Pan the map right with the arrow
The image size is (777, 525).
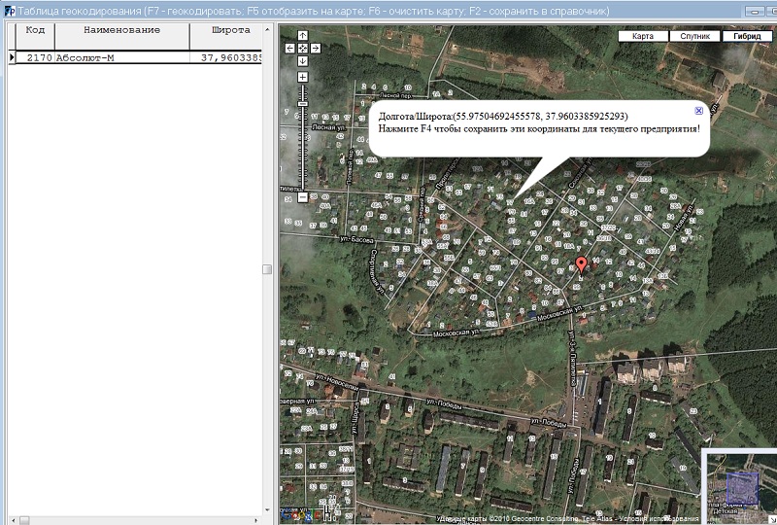point(316,47)
